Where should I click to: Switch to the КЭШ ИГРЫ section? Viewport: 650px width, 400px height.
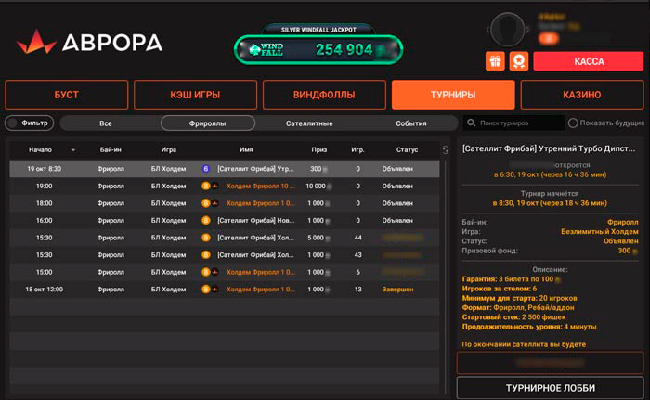pos(195,95)
